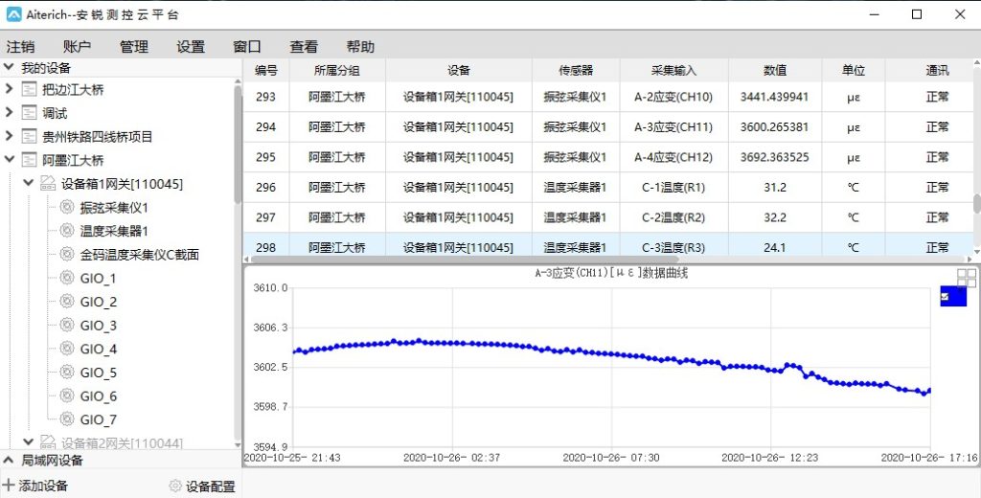Click the 添加设备 button
The width and height of the screenshot is (981, 498).
35,486
